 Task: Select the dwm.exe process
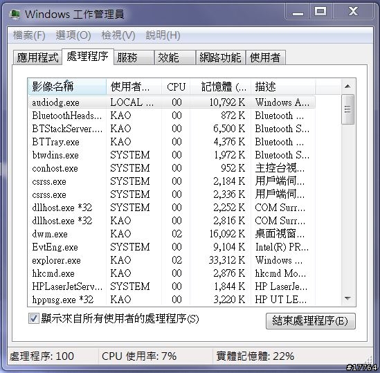pos(172,234)
